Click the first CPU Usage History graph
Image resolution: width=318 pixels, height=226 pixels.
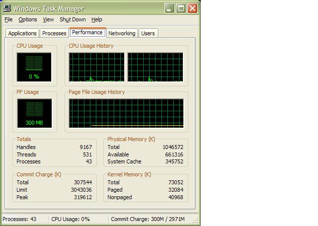pos(96,67)
